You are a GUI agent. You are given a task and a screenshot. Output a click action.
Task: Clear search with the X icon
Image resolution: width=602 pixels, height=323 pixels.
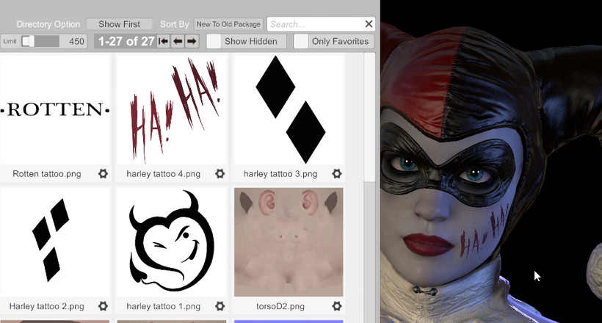tap(369, 24)
